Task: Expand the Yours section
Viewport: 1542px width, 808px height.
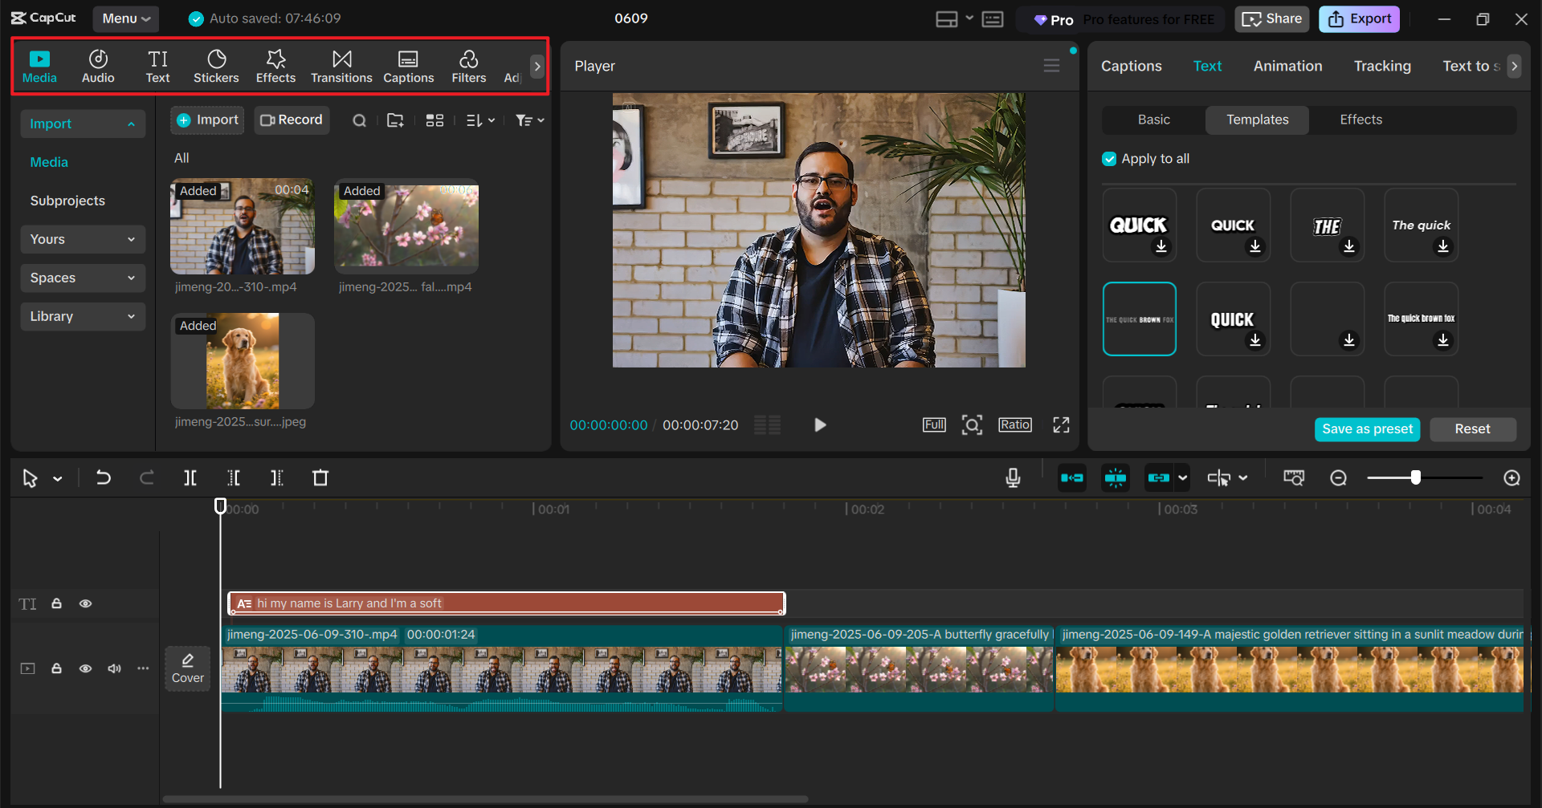Action: (x=82, y=239)
